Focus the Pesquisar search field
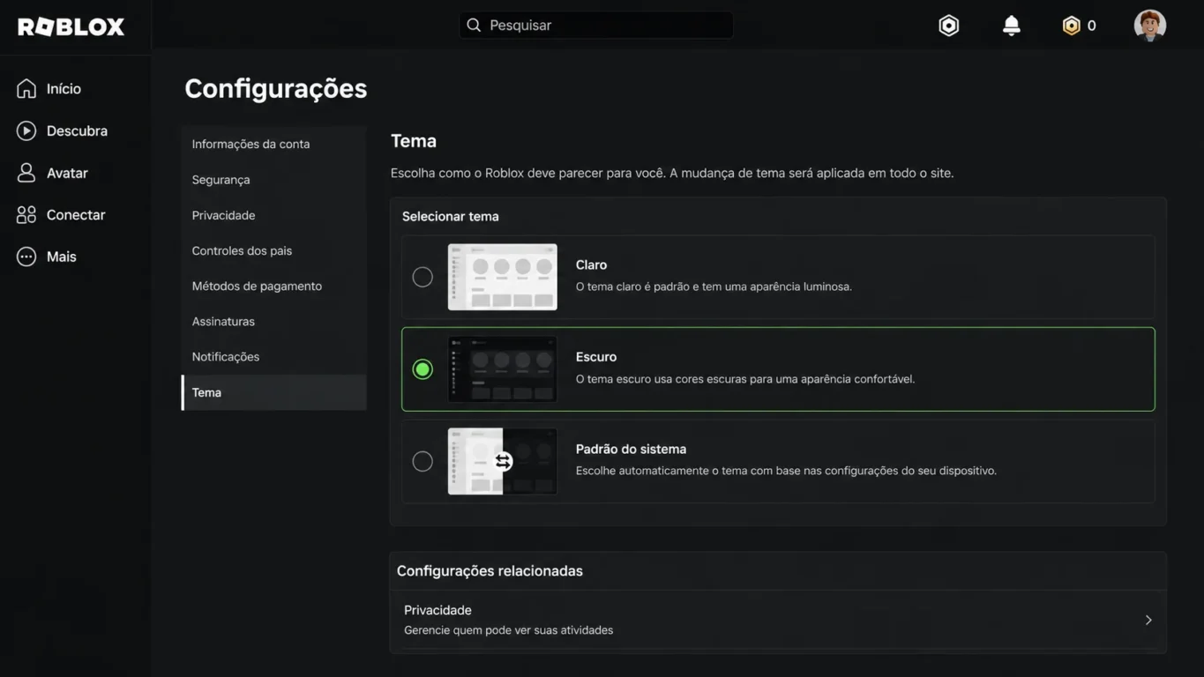This screenshot has width=1204, height=677. pyautogui.click(x=596, y=25)
